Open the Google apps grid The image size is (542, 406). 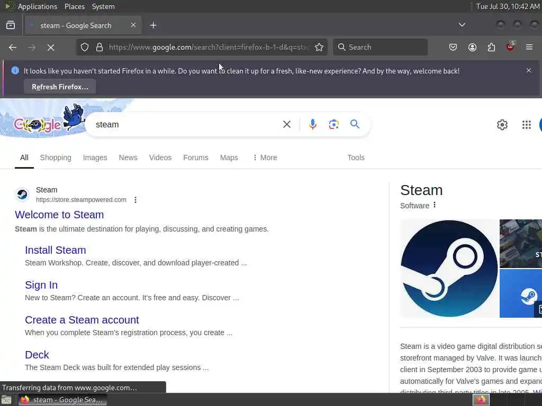pyautogui.click(x=527, y=125)
